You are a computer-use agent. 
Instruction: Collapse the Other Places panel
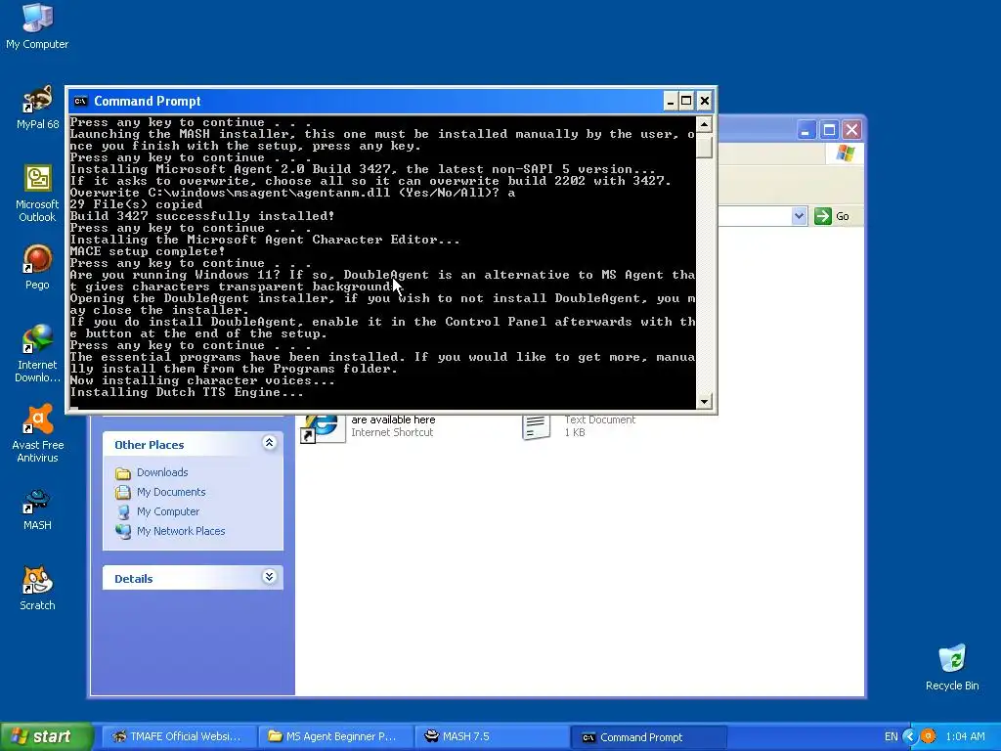click(270, 443)
